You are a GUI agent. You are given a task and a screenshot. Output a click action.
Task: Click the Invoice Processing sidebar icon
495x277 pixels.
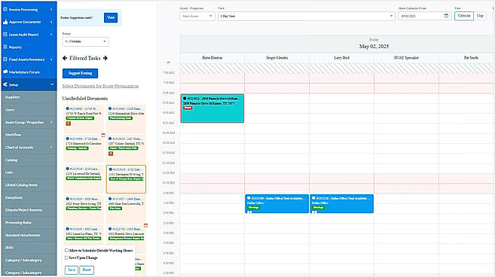(x=5, y=10)
